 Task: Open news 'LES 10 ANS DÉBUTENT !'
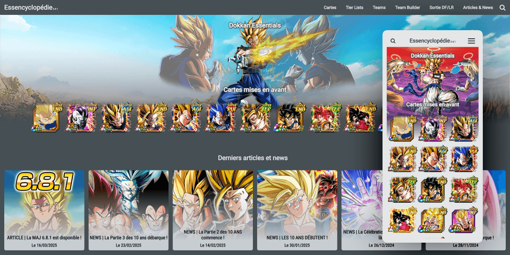(297, 210)
